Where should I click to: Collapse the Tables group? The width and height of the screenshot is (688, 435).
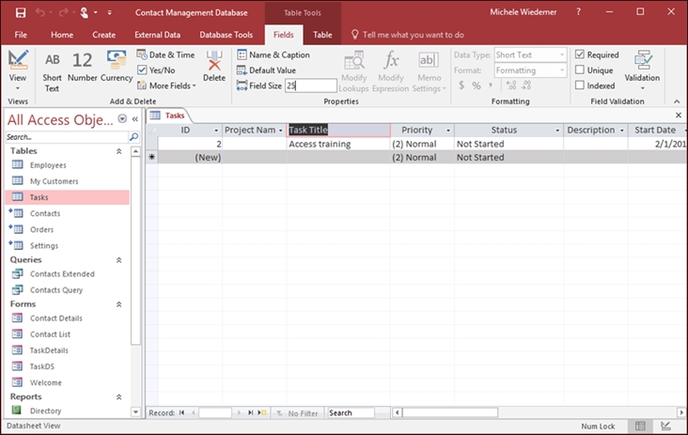(x=118, y=151)
